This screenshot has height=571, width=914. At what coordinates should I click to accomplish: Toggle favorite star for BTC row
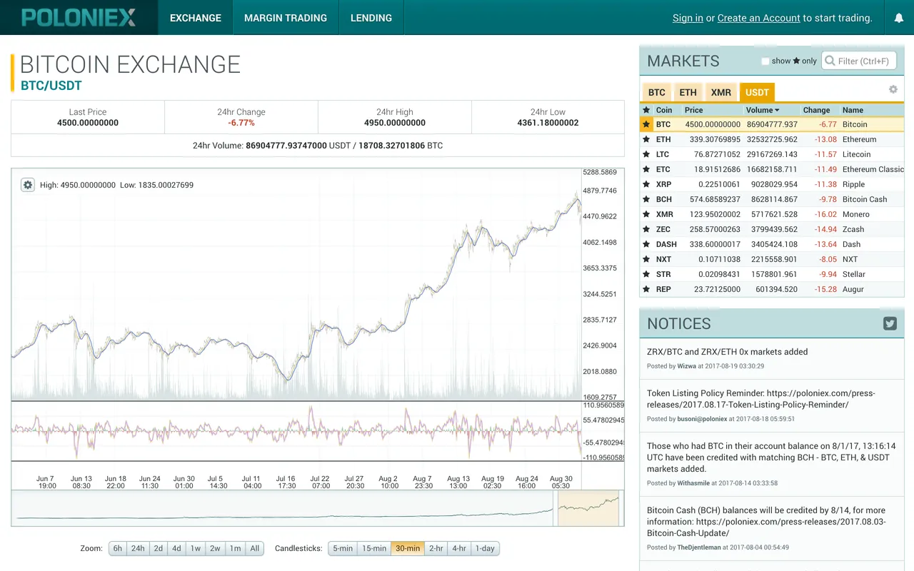coord(646,124)
